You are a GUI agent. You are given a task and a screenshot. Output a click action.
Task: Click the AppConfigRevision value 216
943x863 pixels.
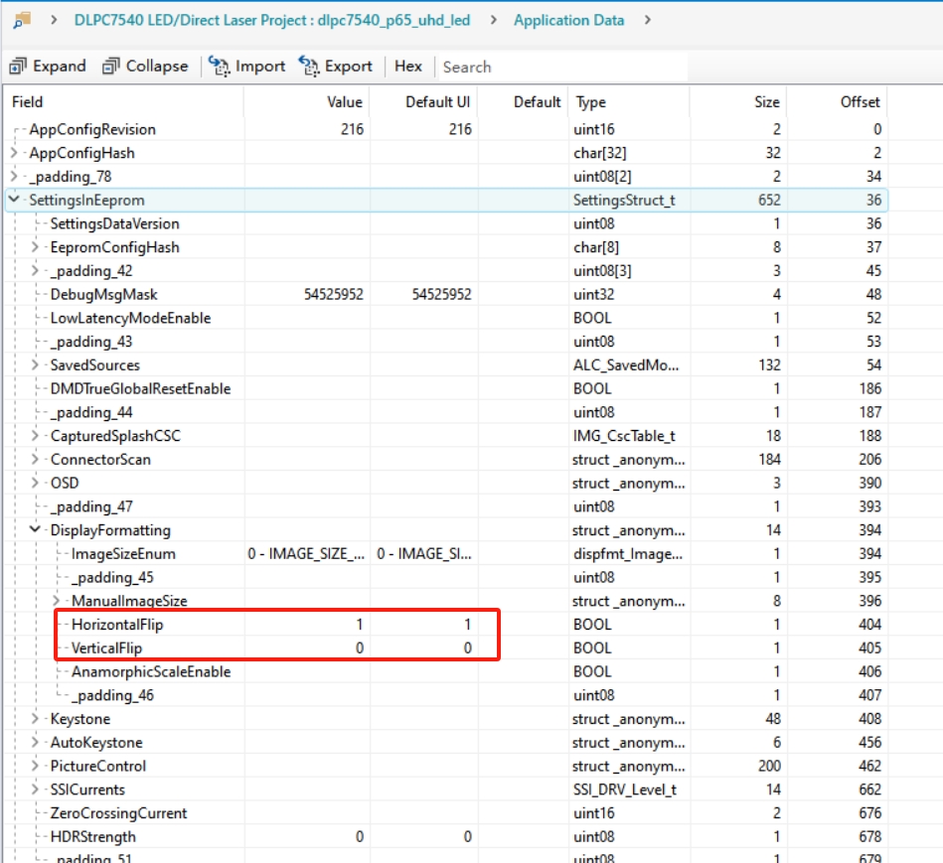pos(352,129)
